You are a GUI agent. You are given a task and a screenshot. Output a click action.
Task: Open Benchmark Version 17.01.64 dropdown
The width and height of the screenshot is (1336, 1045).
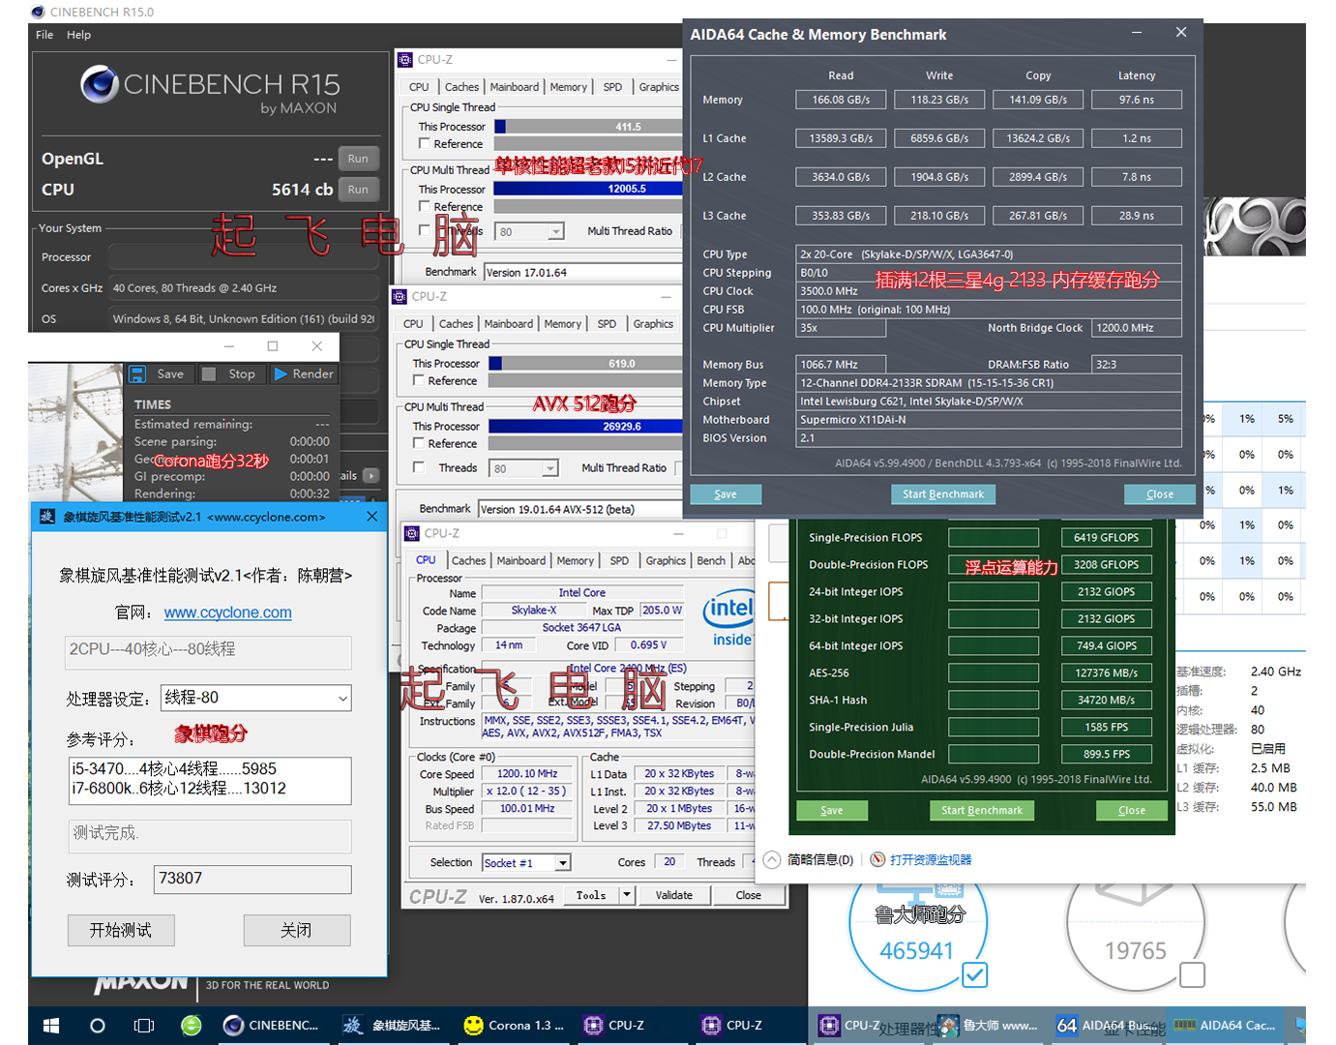(x=583, y=273)
